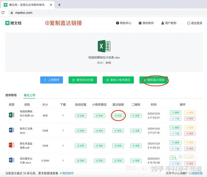Copy 直达链接 for 岗位需求公示表.docx
The width and height of the screenshot is (207, 177).
[118, 161]
